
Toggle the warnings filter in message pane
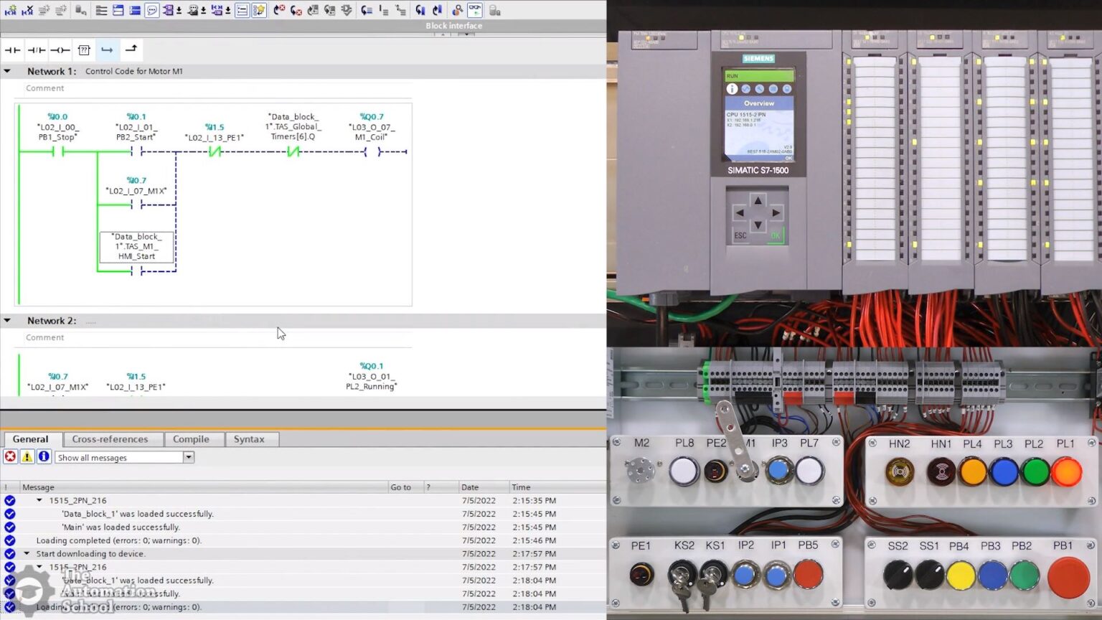coord(27,457)
